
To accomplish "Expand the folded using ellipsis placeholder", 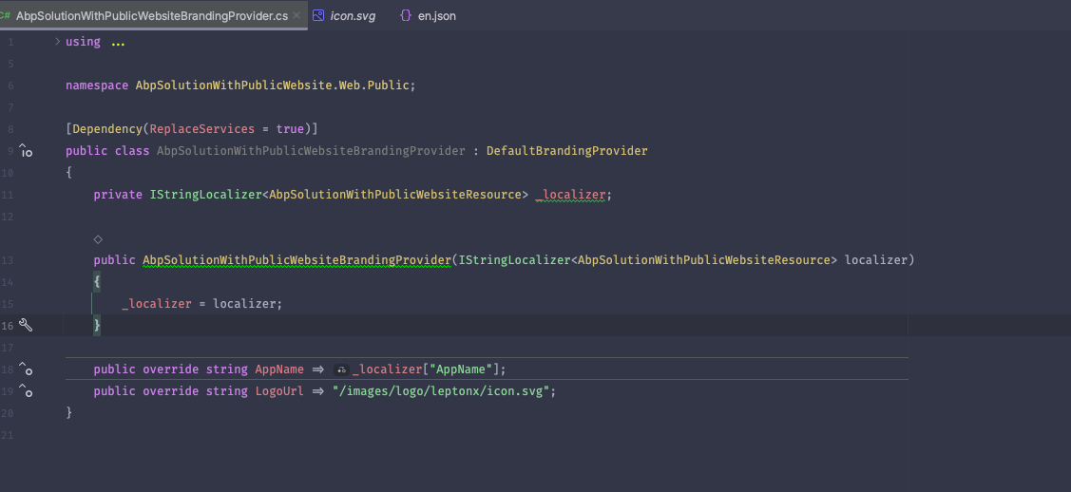I will [118, 43].
